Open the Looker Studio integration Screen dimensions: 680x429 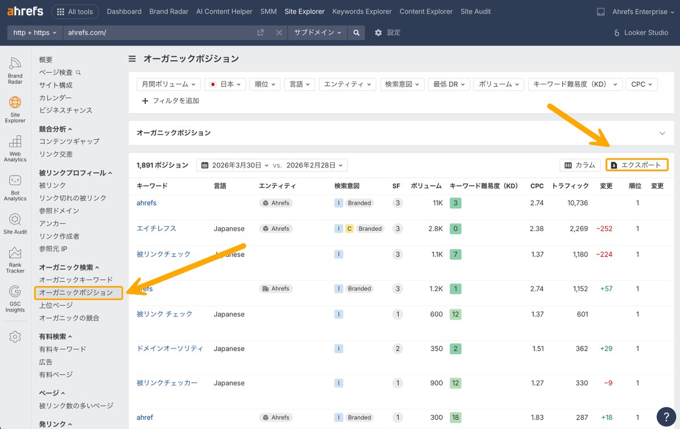point(640,32)
